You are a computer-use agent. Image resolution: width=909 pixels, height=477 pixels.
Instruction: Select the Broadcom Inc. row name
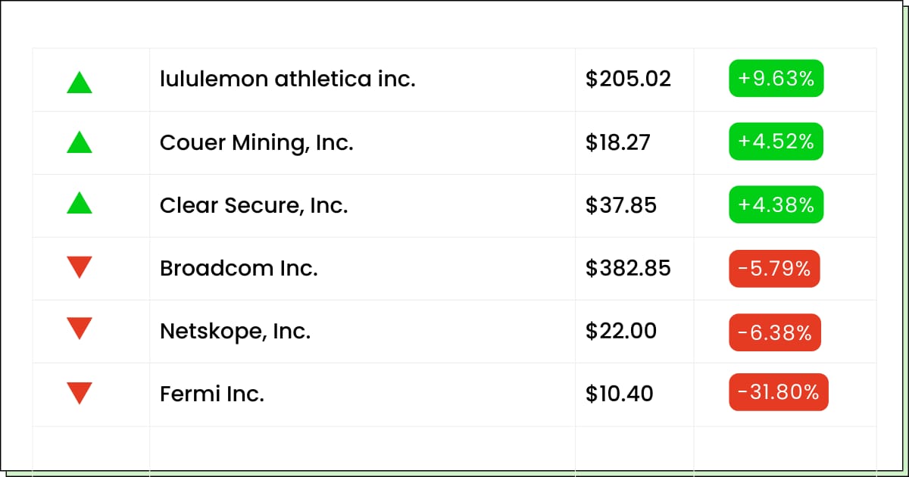(x=239, y=268)
